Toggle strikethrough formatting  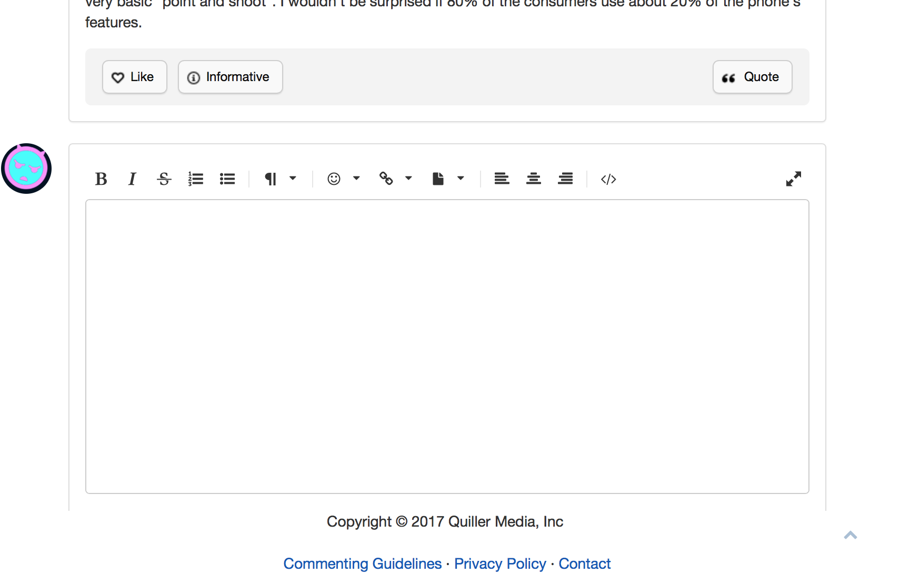(164, 179)
